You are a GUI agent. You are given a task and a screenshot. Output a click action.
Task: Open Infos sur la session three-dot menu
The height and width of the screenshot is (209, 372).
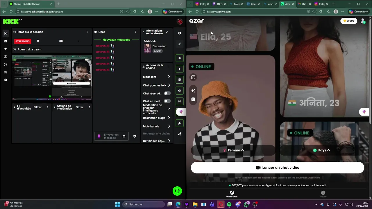click(87, 32)
